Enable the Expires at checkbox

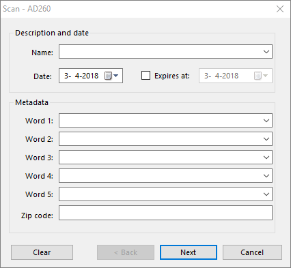click(145, 76)
